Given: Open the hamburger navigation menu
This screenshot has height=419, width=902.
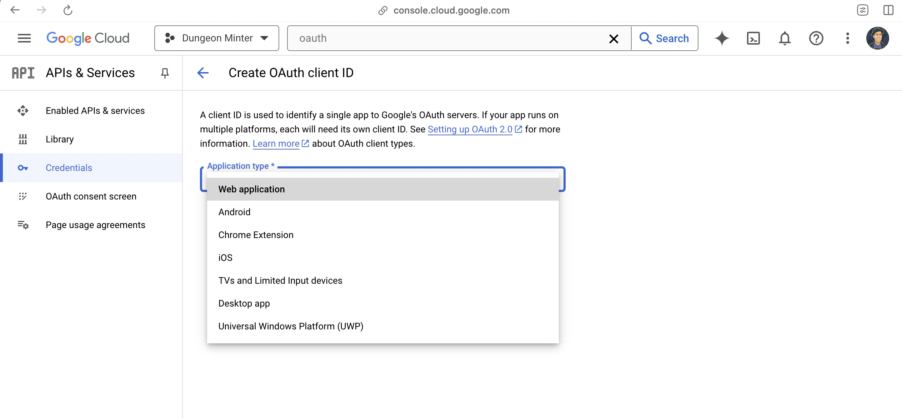Looking at the screenshot, I should tap(24, 38).
